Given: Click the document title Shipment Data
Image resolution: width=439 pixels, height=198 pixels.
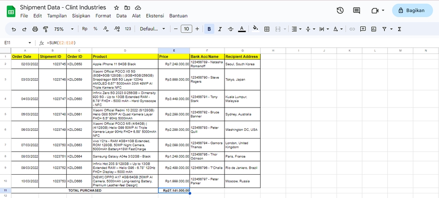Looking at the screenshot, I should coord(63,8).
